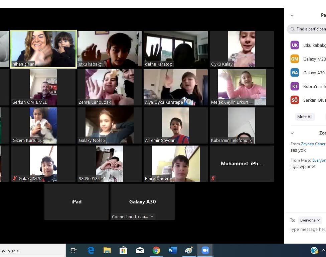Screen dimensions: 326x257
Task: Select the 980969184 video tile
Action: 110,164
